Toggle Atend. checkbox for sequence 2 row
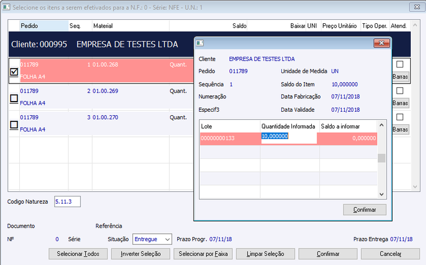This screenshot has width=426, height=265. (x=400, y=91)
